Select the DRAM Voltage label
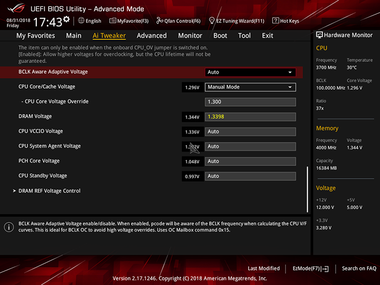The height and width of the screenshot is (285, 380). tap(35, 116)
